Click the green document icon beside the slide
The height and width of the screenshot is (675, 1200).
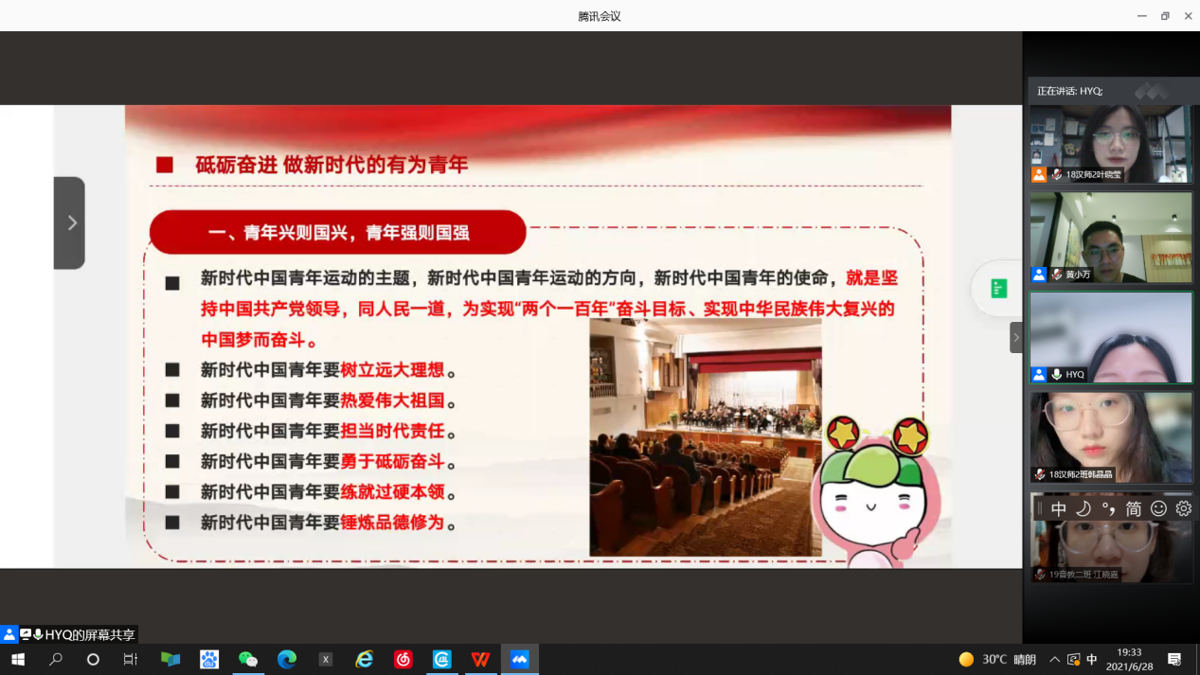[998, 289]
